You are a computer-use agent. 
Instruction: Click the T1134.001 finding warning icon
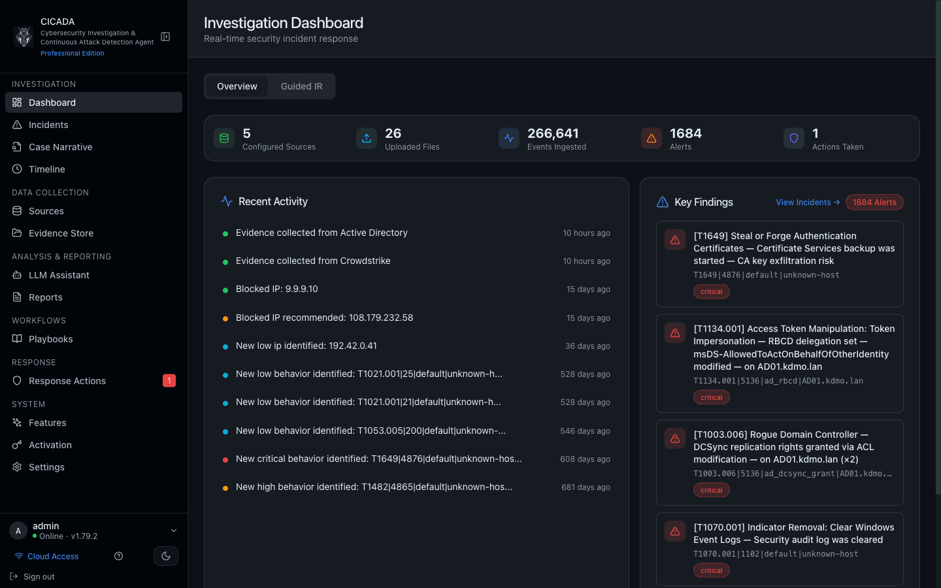click(675, 333)
